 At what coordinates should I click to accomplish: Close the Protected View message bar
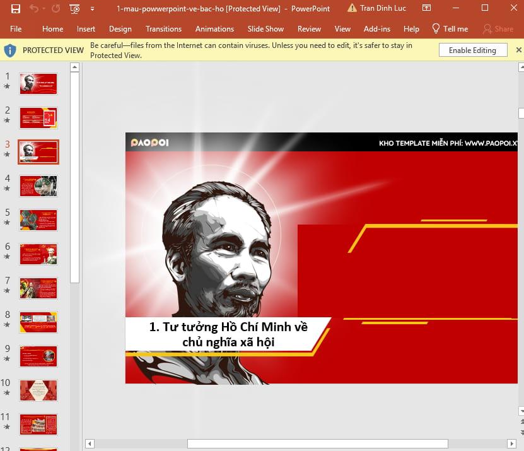pos(519,50)
